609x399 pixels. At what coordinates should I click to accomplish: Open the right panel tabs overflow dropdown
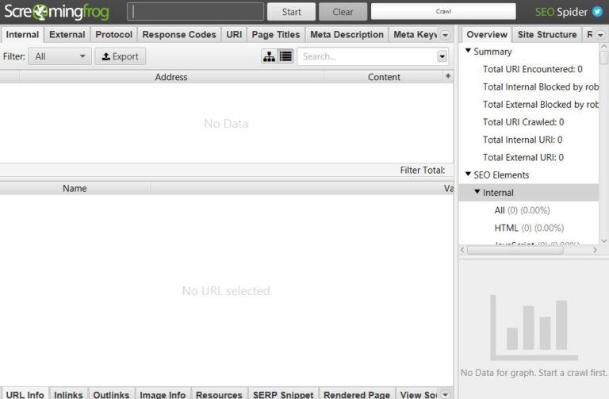(x=600, y=35)
